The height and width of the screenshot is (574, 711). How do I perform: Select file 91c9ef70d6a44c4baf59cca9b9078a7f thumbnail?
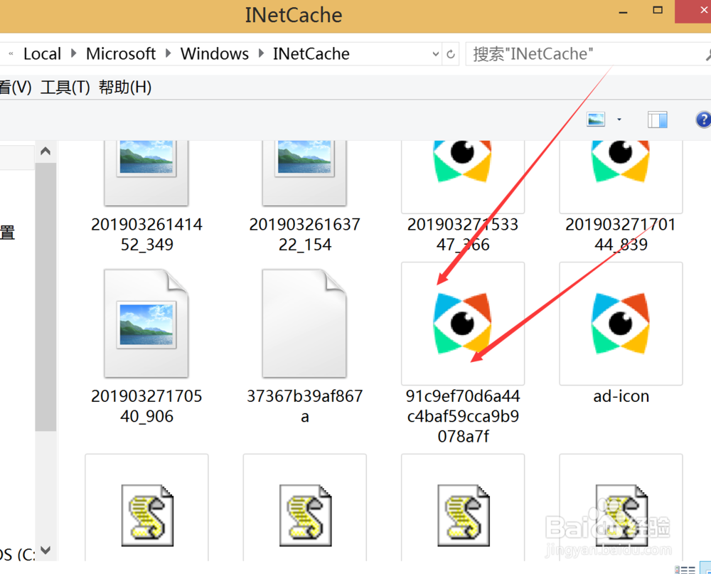tap(463, 323)
